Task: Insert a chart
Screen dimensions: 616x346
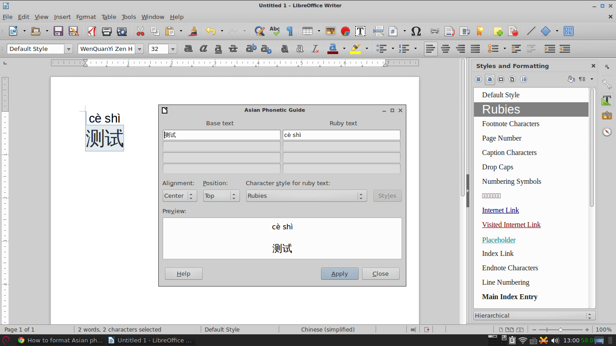Action: point(345,31)
